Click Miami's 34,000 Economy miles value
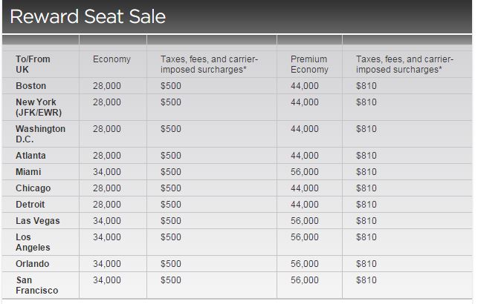Screen dimensions: 478x304 107,172
